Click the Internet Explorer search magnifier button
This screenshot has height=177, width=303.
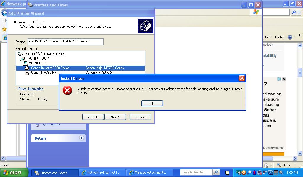[x=294, y=12]
